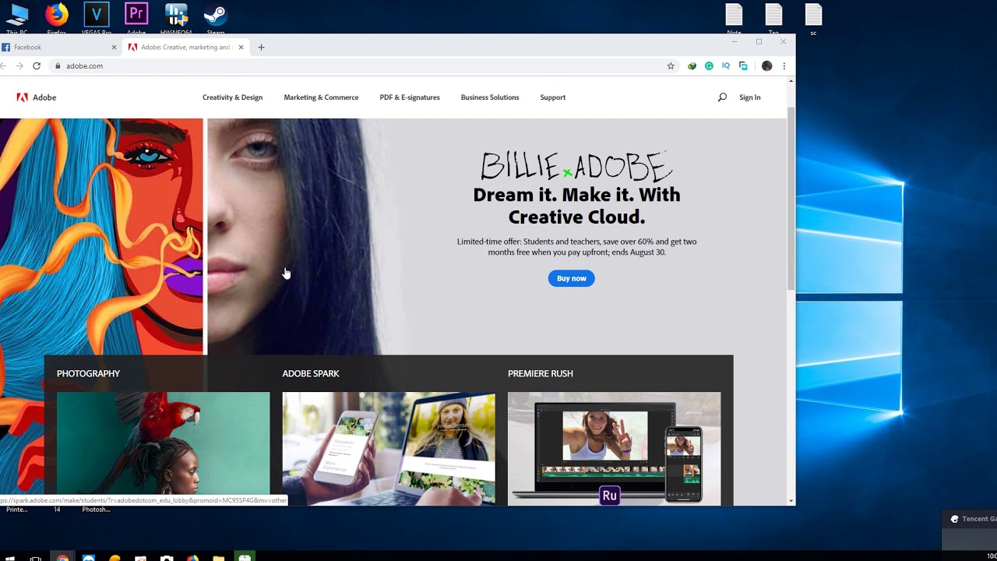
Task: Click the Adobe site search magnifier
Action: [x=722, y=97]
